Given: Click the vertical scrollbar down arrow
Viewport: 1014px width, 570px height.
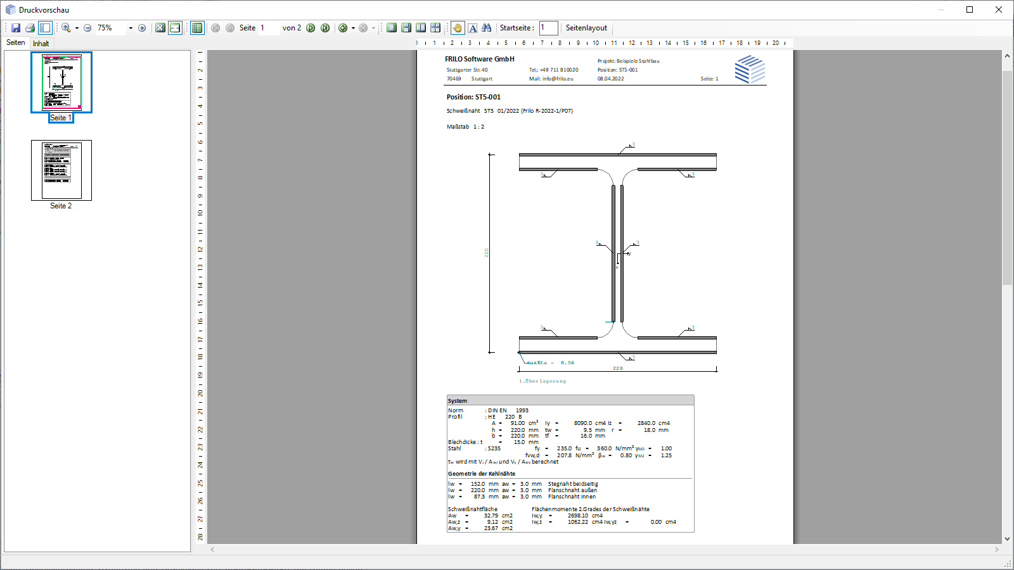Looking at the screenshot, I should pos(1007,539).
